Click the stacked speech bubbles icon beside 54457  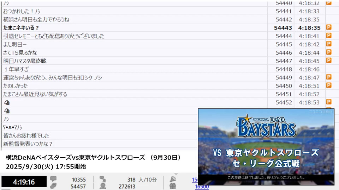pos(53,186)
